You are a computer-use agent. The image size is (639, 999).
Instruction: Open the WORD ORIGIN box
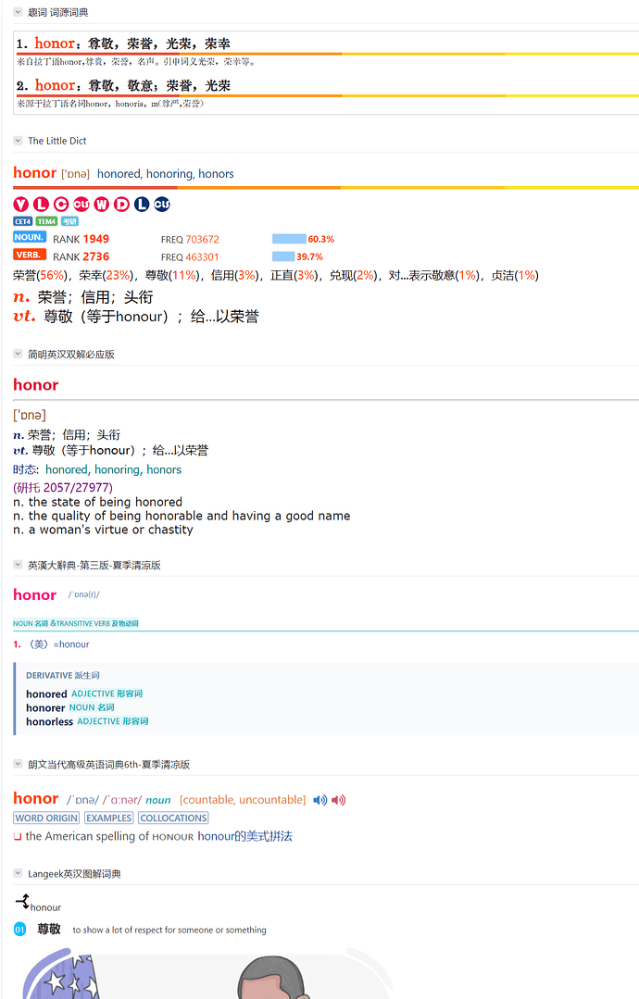click(46, 818)
